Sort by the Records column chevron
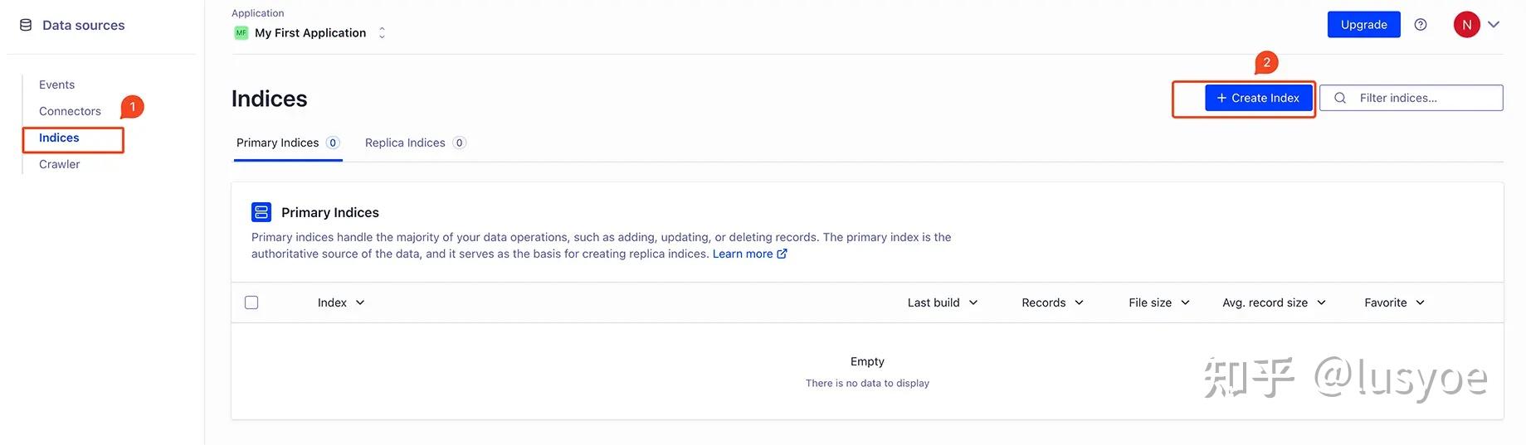The image size is (1526, 445). tap(1079, 302)
